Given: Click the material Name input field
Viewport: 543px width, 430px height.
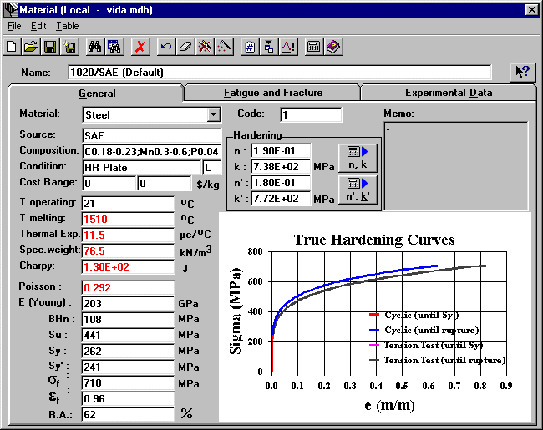Looking at the screenshot, I should click(280, 72).
